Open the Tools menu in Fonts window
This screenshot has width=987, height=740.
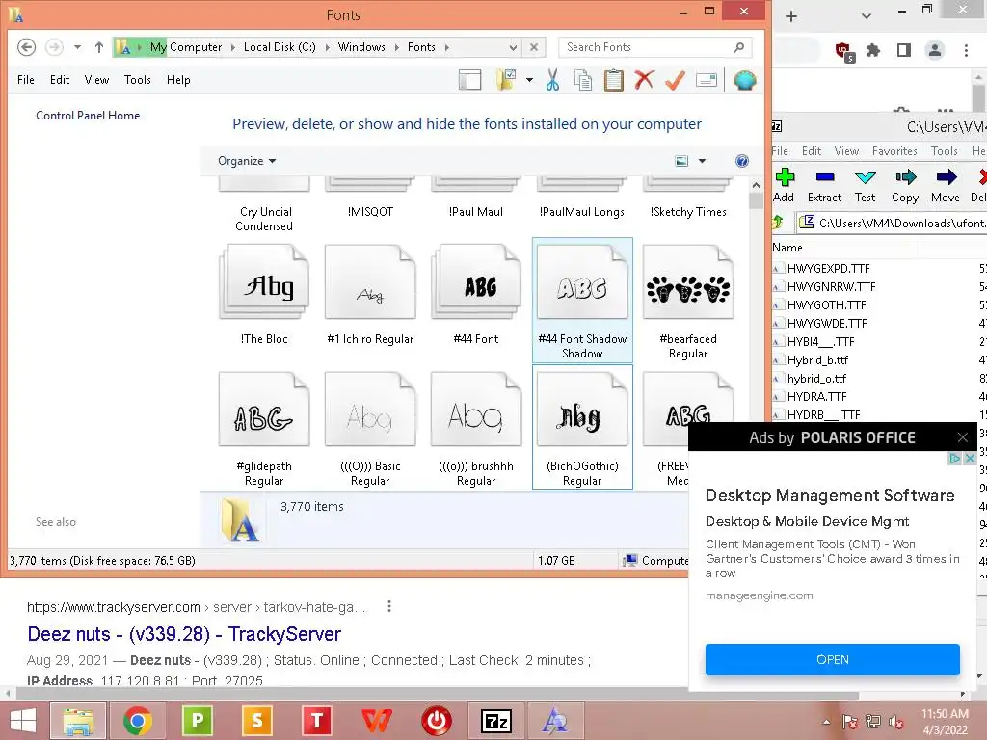click(137, 80)
